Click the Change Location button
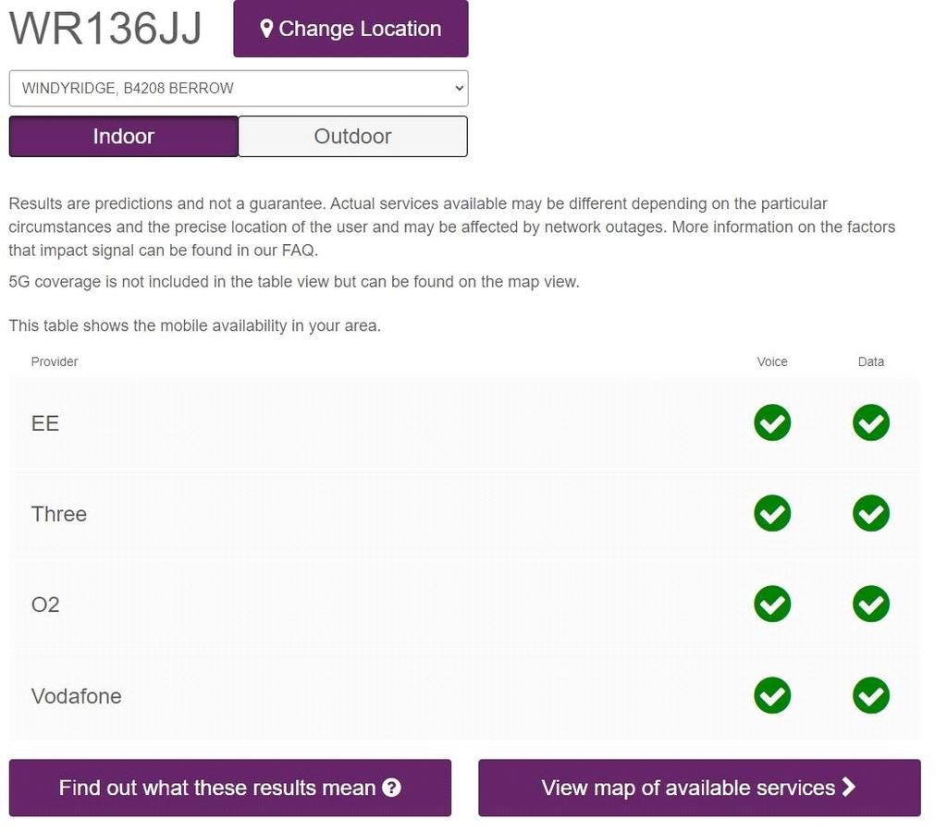This screenshot has width=947, height=831. pos(351,29)
